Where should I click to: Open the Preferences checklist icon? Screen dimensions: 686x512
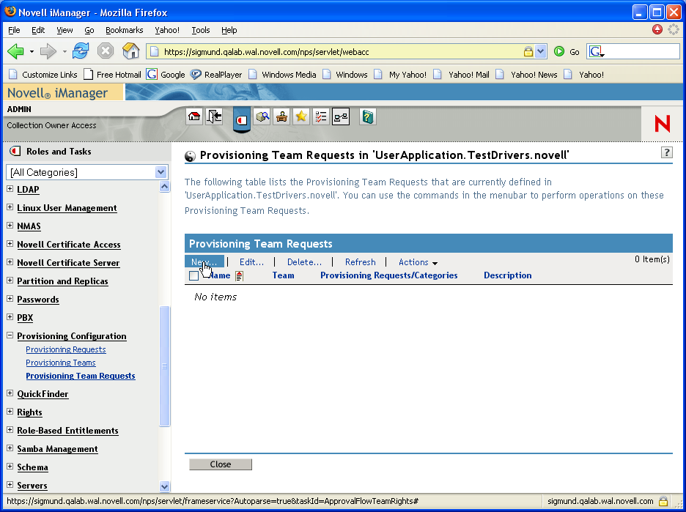click(x=321, y=116)
